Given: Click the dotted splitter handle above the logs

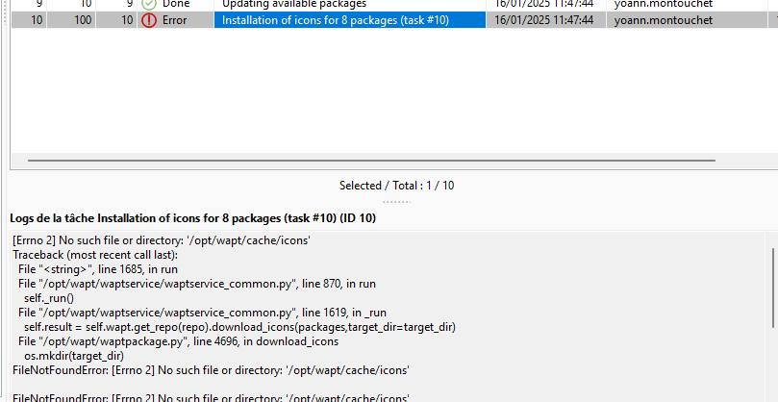Looking at the screenshot, I should click(x=396, y=202).
